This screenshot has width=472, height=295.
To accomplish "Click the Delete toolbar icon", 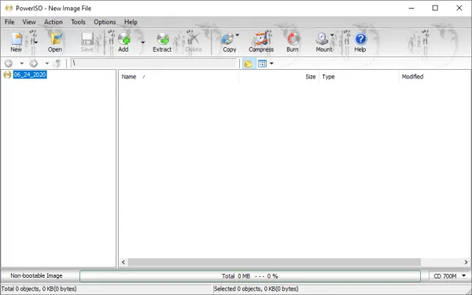I will [x=194, y=39].
